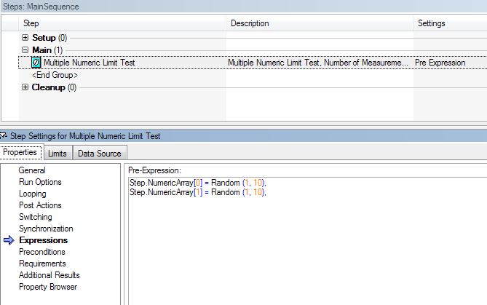
Task: Click the Description column header
Action: 250,24
